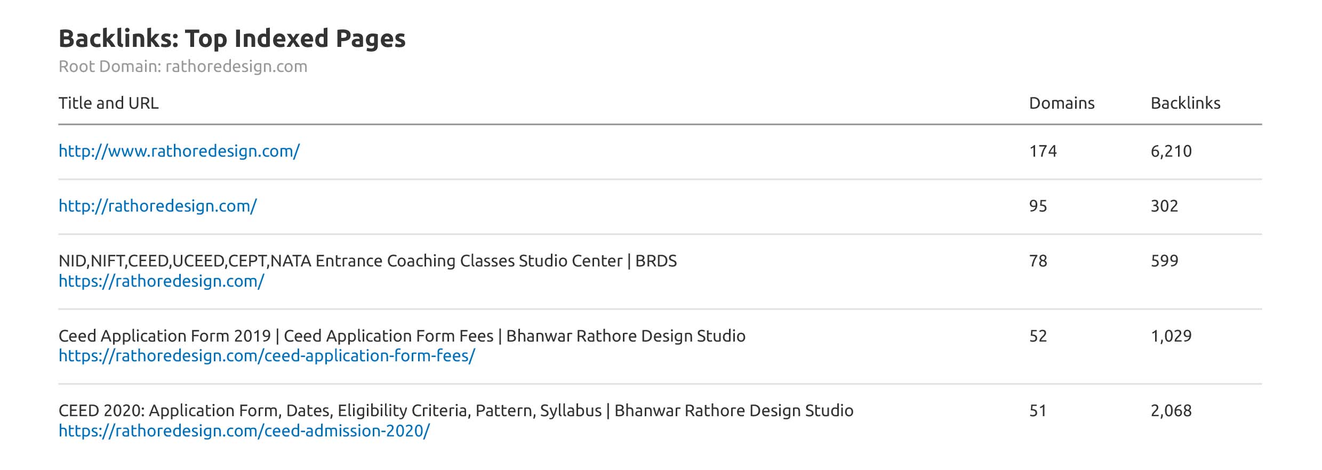Click the 2,068 backlinks count
1322x470 pixels.
pos(1171,411)
